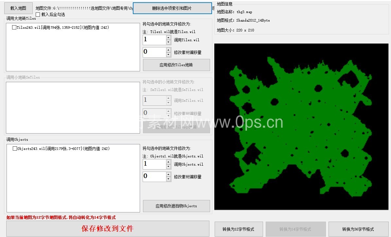Increase Tiles 修改素材偏移量 with up arrow

(x=169, y=50)
